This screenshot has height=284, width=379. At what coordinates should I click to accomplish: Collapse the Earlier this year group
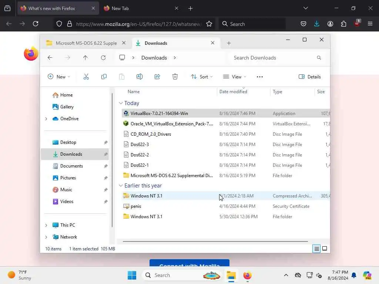coord(121,186)
